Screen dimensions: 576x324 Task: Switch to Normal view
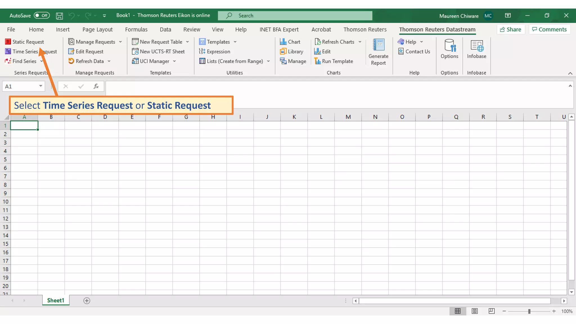[x=458, y=311]
